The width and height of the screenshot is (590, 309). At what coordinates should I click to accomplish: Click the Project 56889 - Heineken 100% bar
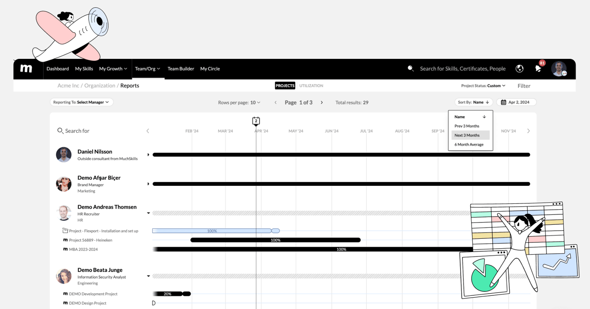pos(275,240)
